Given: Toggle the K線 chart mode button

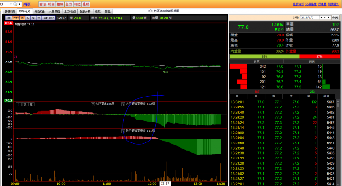Looking at the screenshot, I should 9,18.
